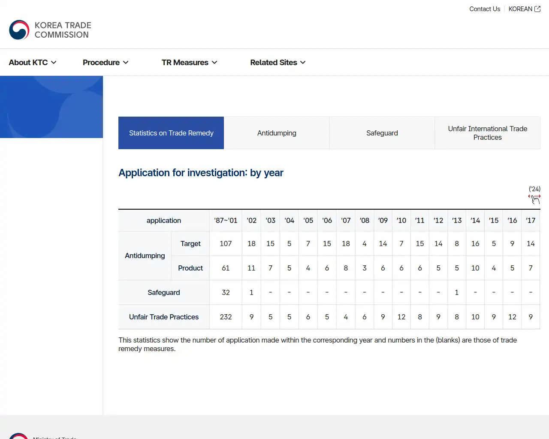549x439 pixels.
Task: Click the Safeguard row label in table
Action: point(164,292)
